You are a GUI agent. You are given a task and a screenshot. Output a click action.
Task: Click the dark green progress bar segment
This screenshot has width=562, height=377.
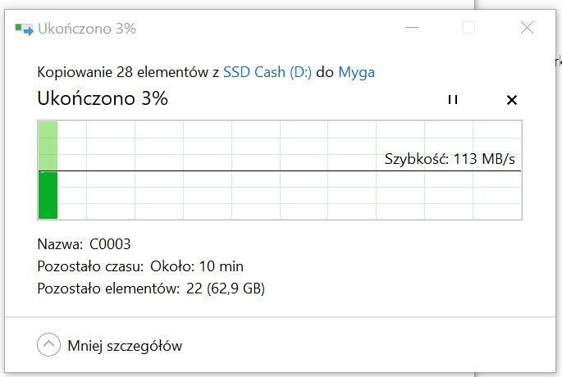coord(48,195)
